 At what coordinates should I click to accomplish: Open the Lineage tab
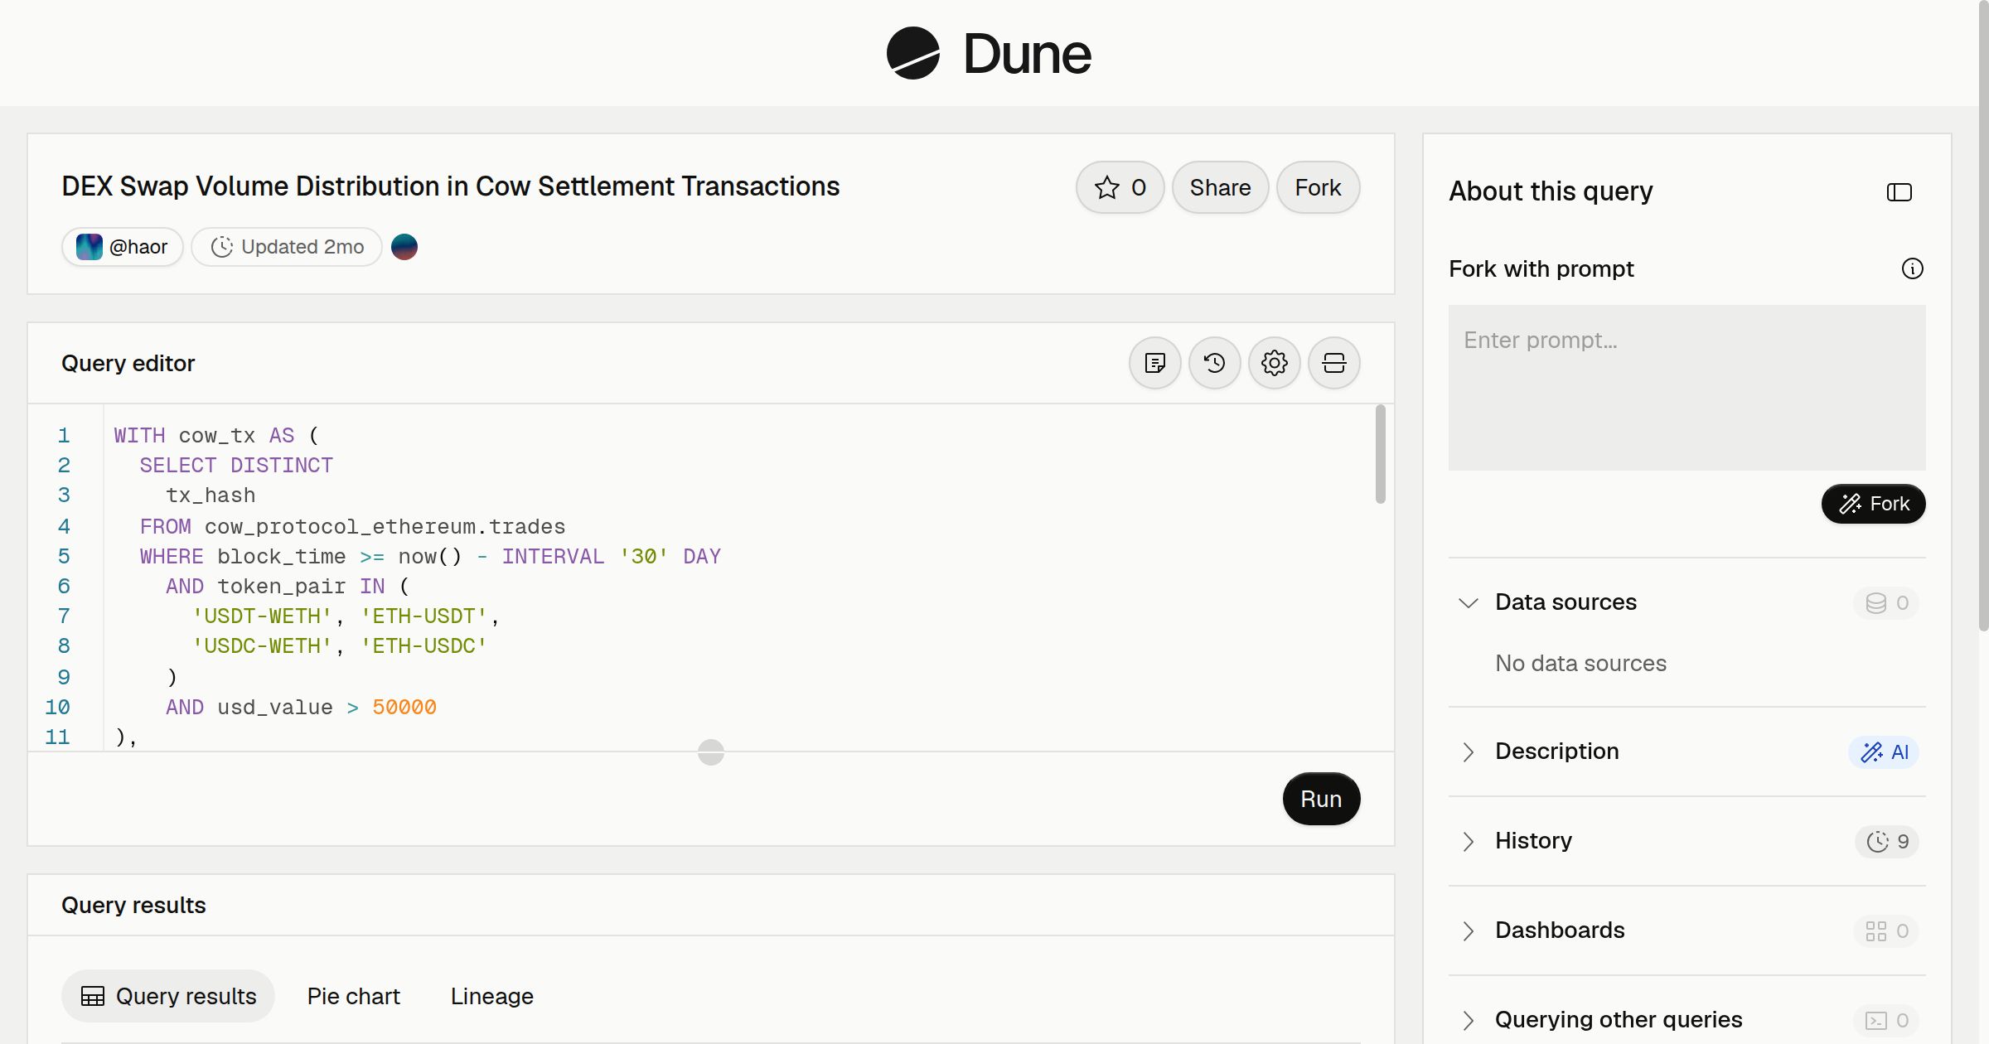[492, 996]
